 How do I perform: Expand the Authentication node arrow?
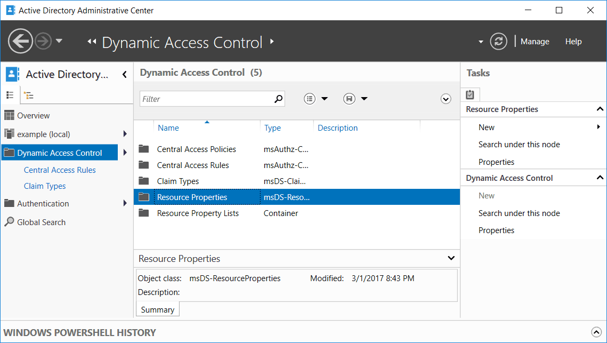125,203
